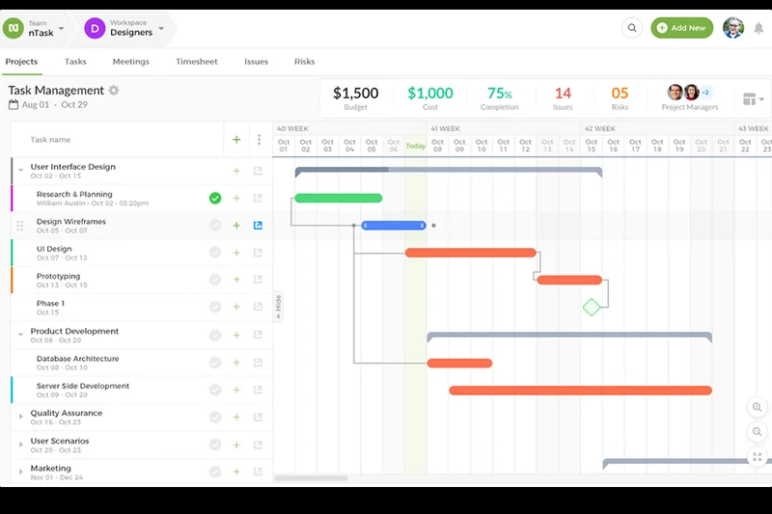The image size is (772, 514).
Task: Mark Database Architecture task as complete
Action: coord(215,363)
